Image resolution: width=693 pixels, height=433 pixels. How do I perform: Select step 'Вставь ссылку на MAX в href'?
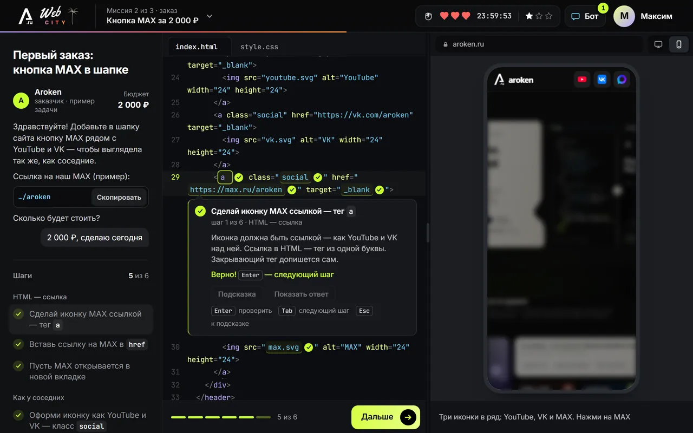(81, 344)
